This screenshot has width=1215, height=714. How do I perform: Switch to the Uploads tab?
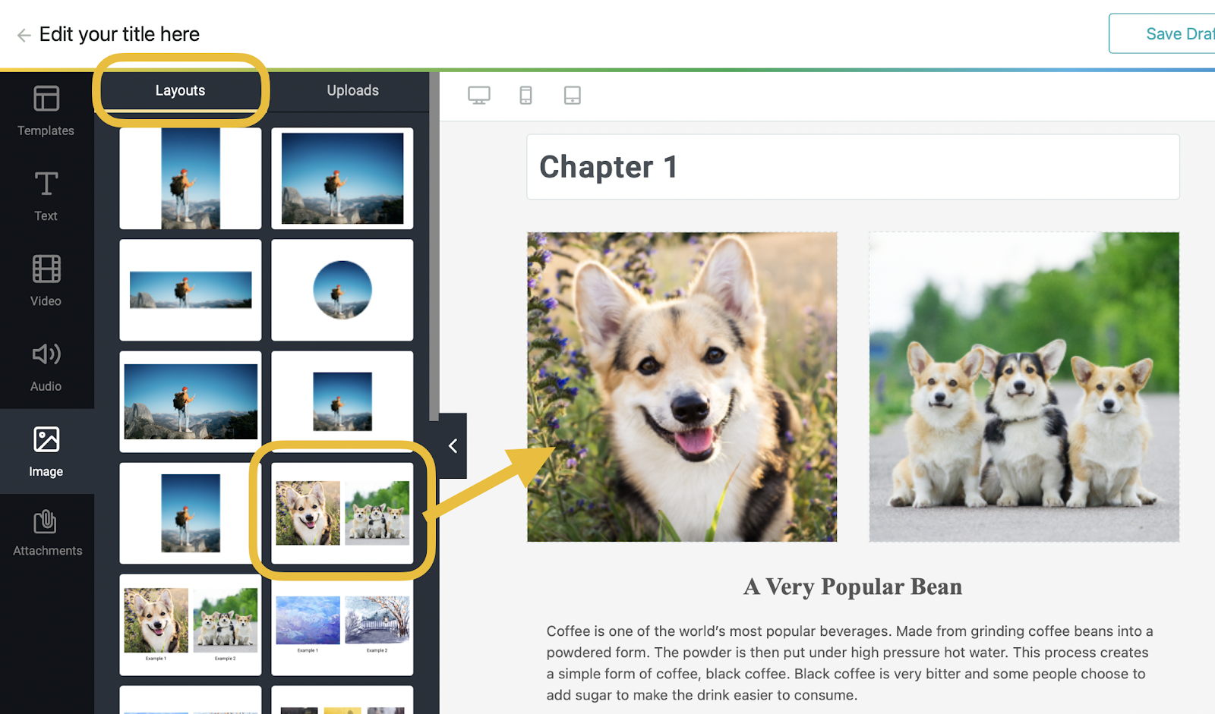(352, 90)
